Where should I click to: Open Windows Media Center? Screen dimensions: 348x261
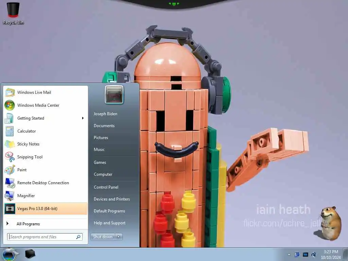46,105
